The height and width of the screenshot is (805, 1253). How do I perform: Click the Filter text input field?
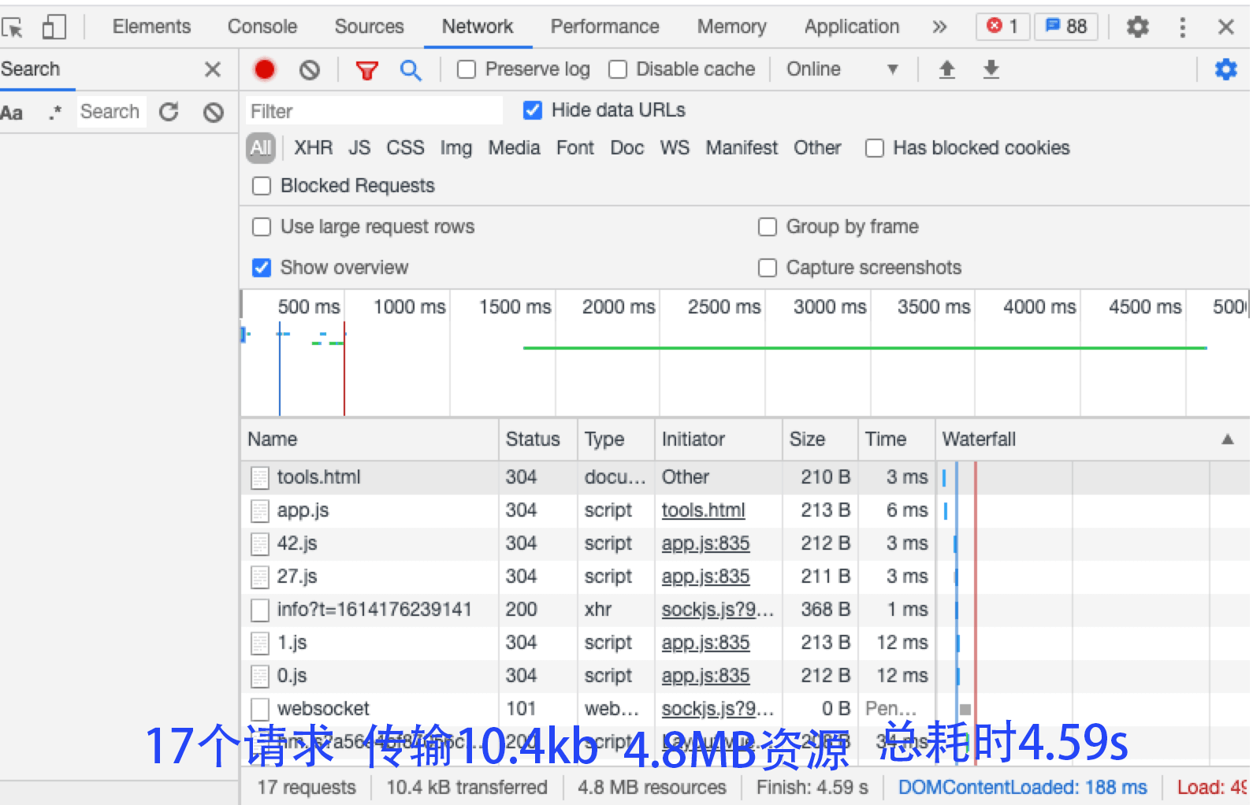click(374, 111)
